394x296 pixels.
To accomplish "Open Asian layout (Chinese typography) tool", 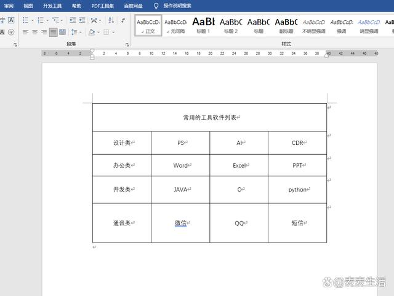I will 94,20.
